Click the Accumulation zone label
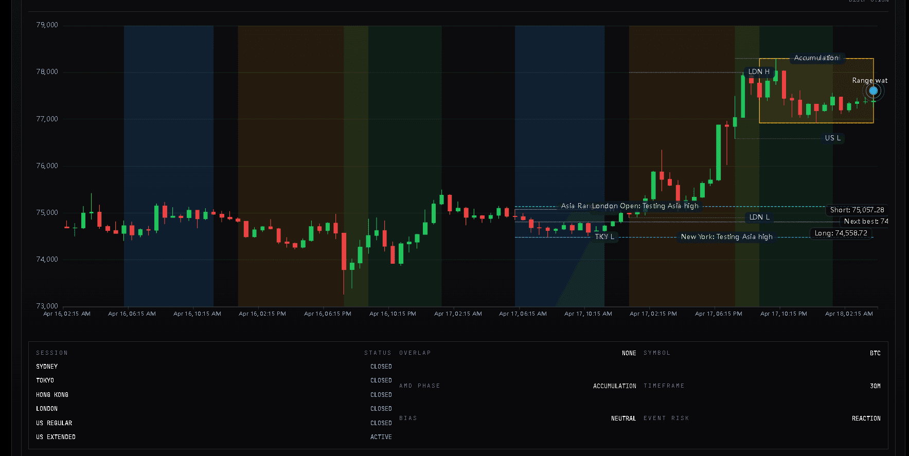The image size is (909, 456). coord(816,58)
